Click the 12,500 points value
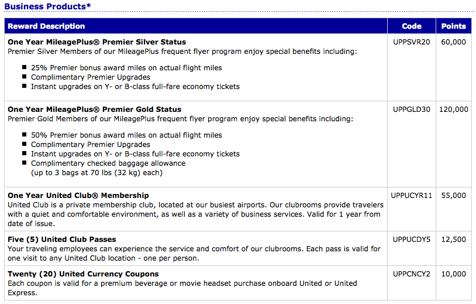The image size is (476, 304). [x=453, y=240]
